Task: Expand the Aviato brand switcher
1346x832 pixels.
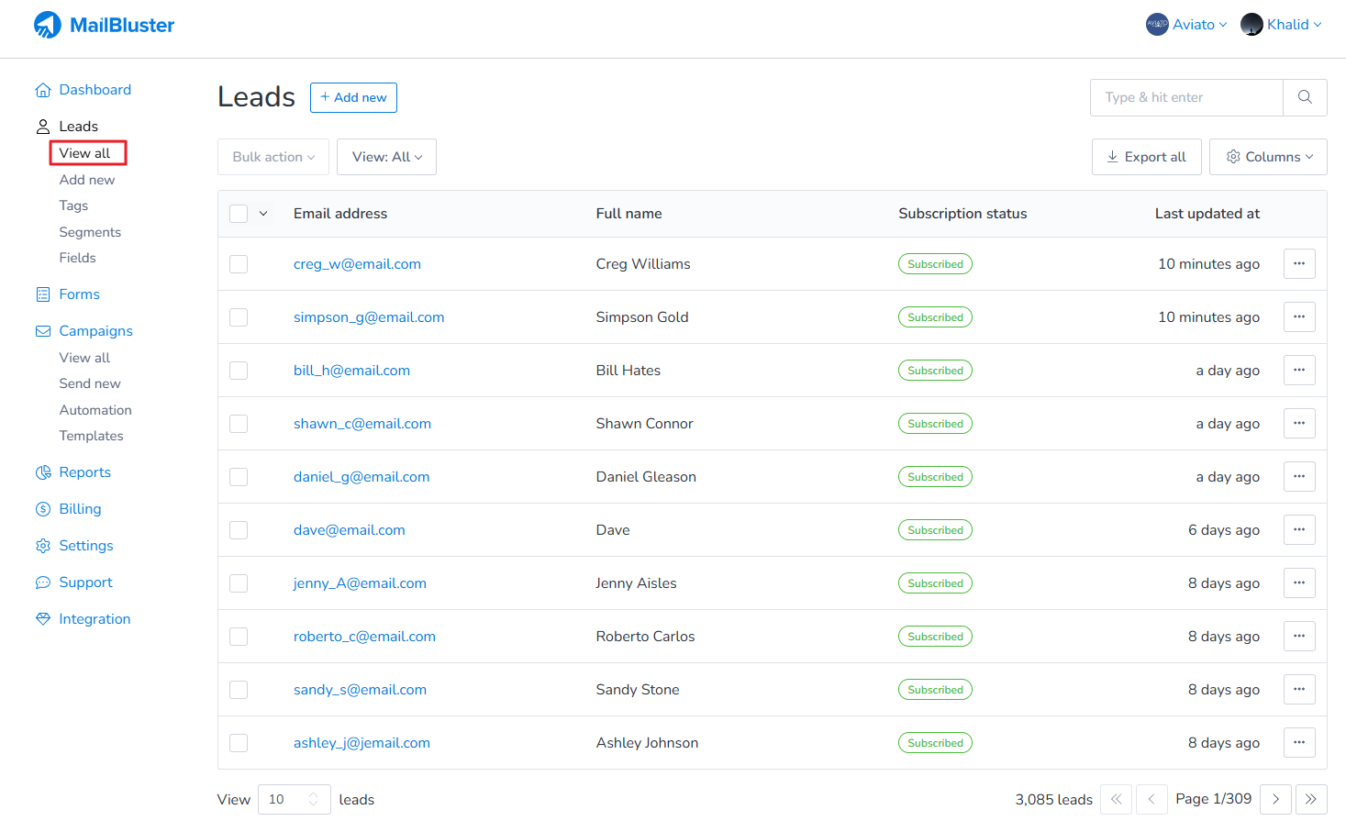Action: click(x=1186, y=25)
